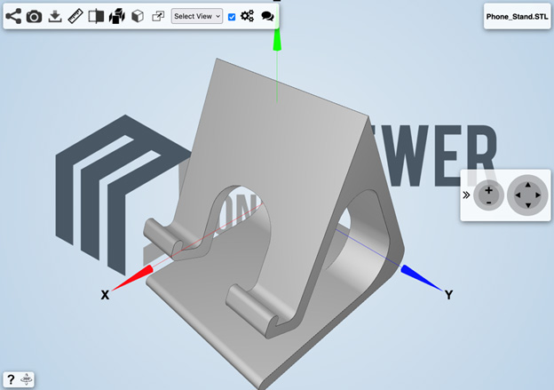The width and height of the screenshot is (554, 390).
Task: Open help with the question mark icon
Action: click(x=11, y=379)
